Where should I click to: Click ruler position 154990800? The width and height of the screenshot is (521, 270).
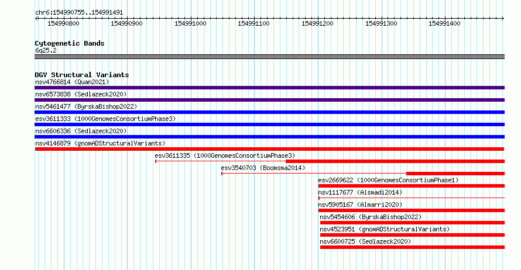(x=63, y=23)
